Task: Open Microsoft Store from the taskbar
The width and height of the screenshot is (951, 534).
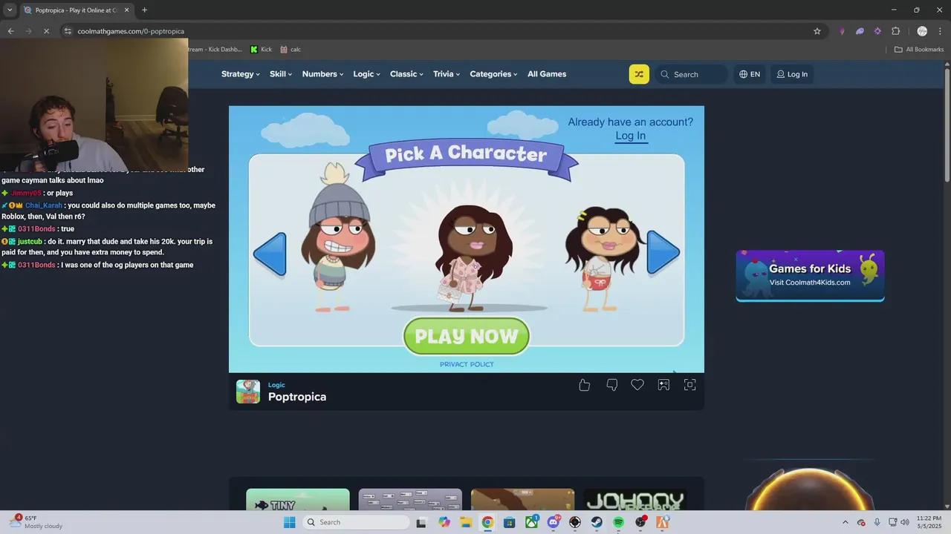Action: point(510,522)
